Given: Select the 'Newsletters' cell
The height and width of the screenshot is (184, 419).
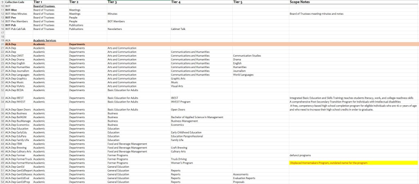Looking at the screenshot, I should (x=115, y=29).
